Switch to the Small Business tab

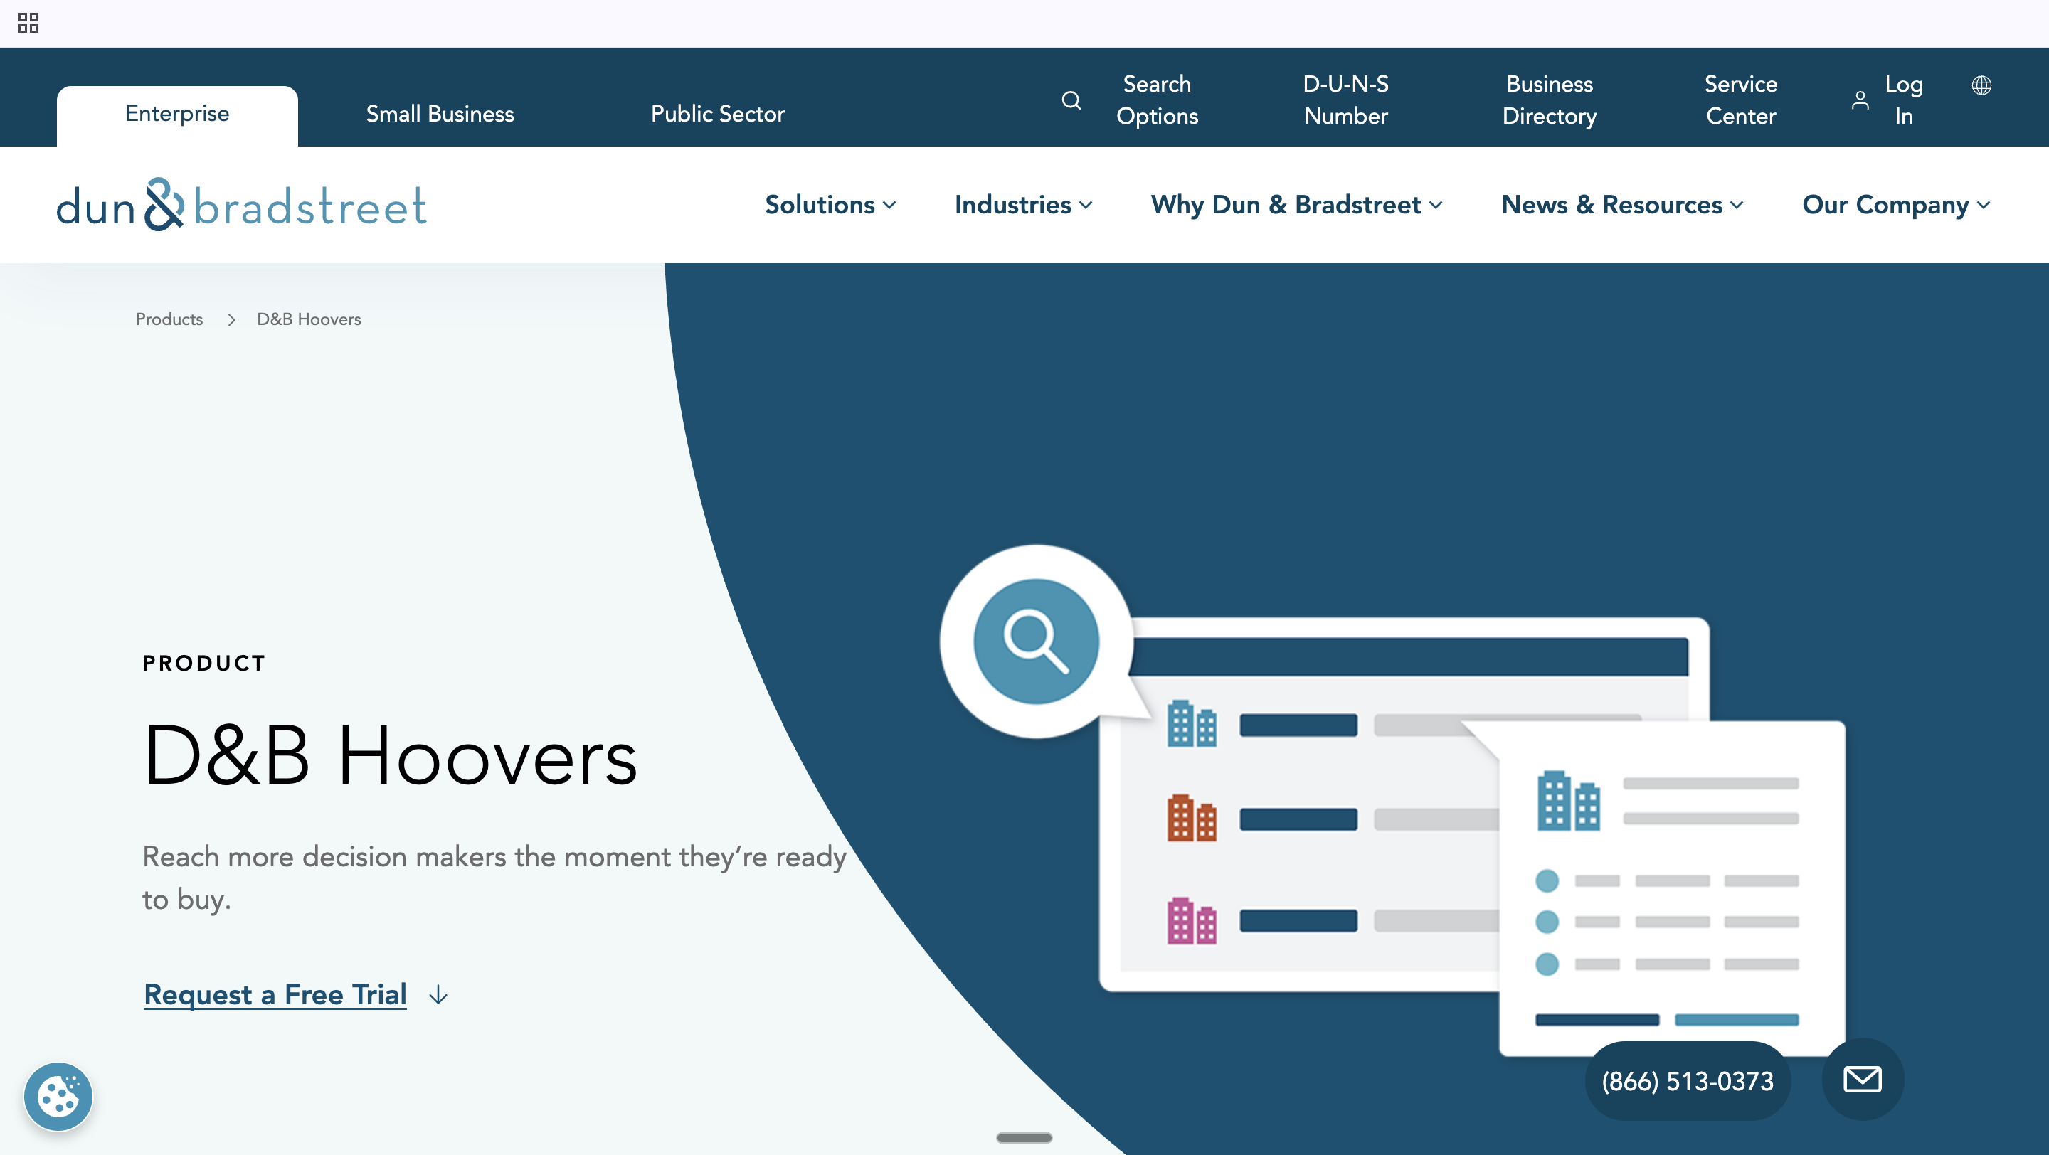point(440,114)
